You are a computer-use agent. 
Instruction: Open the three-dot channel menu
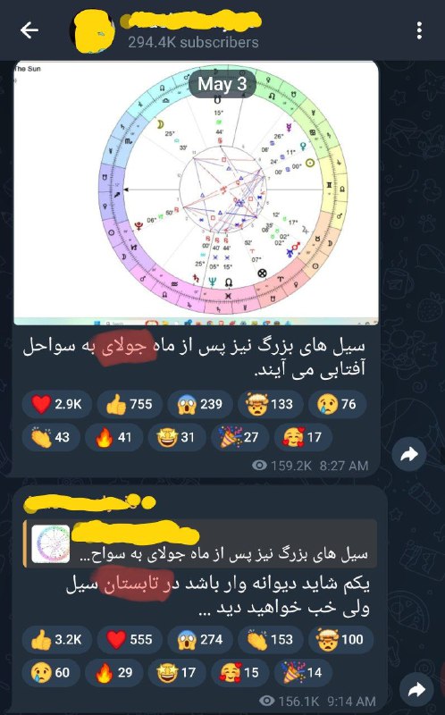coord(419,30)
